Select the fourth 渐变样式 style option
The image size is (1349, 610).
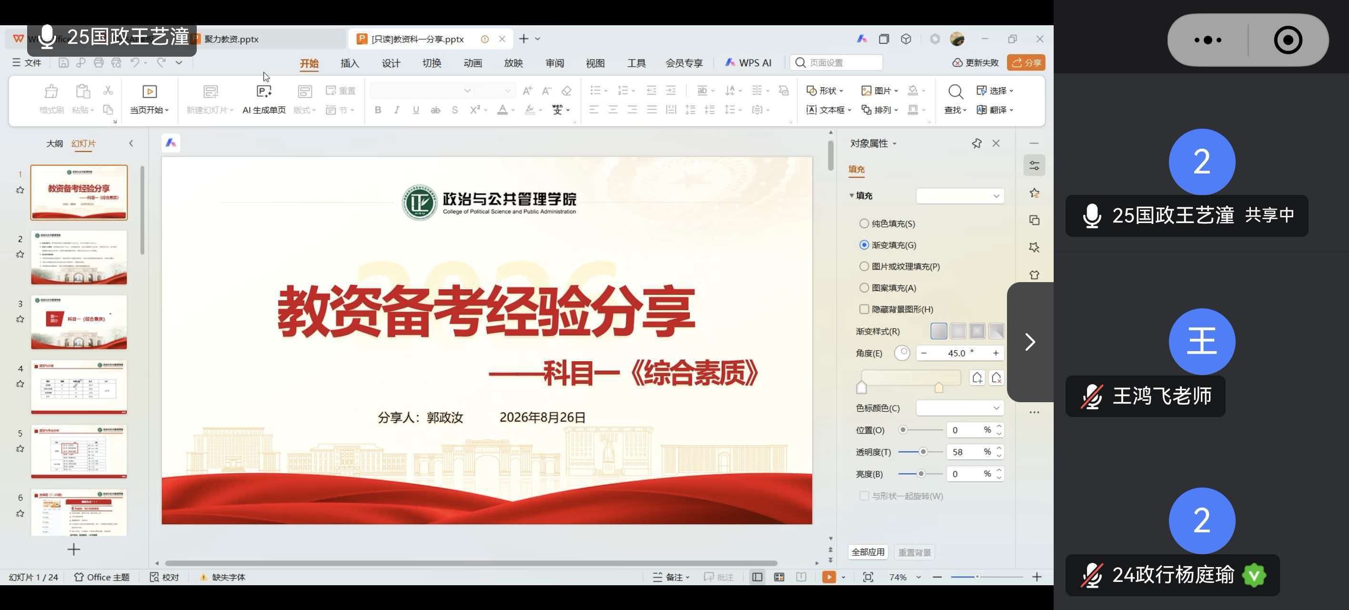pos(996,331)
